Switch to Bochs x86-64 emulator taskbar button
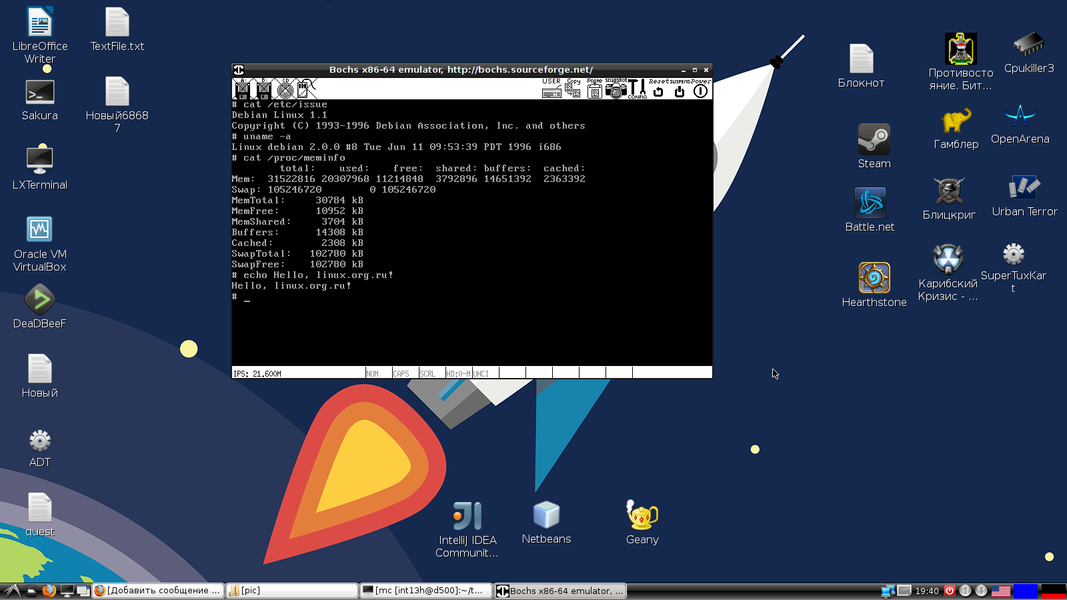 [x=560, y=591]
